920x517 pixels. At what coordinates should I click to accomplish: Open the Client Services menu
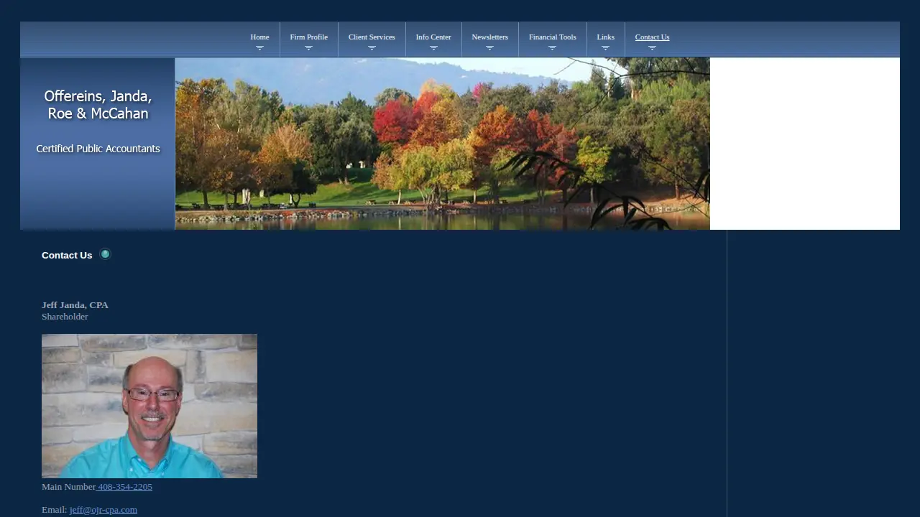(x=372, y=37)
